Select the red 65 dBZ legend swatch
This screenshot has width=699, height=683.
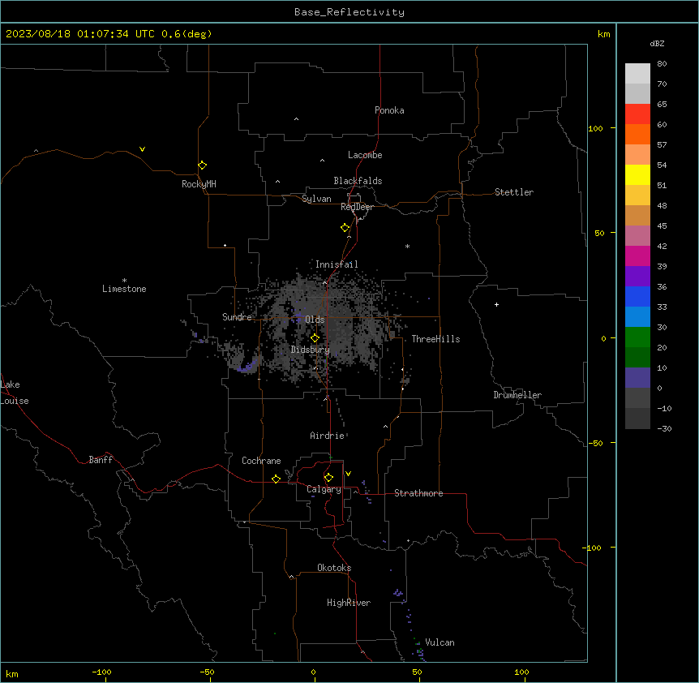click(x=637, y=114)
